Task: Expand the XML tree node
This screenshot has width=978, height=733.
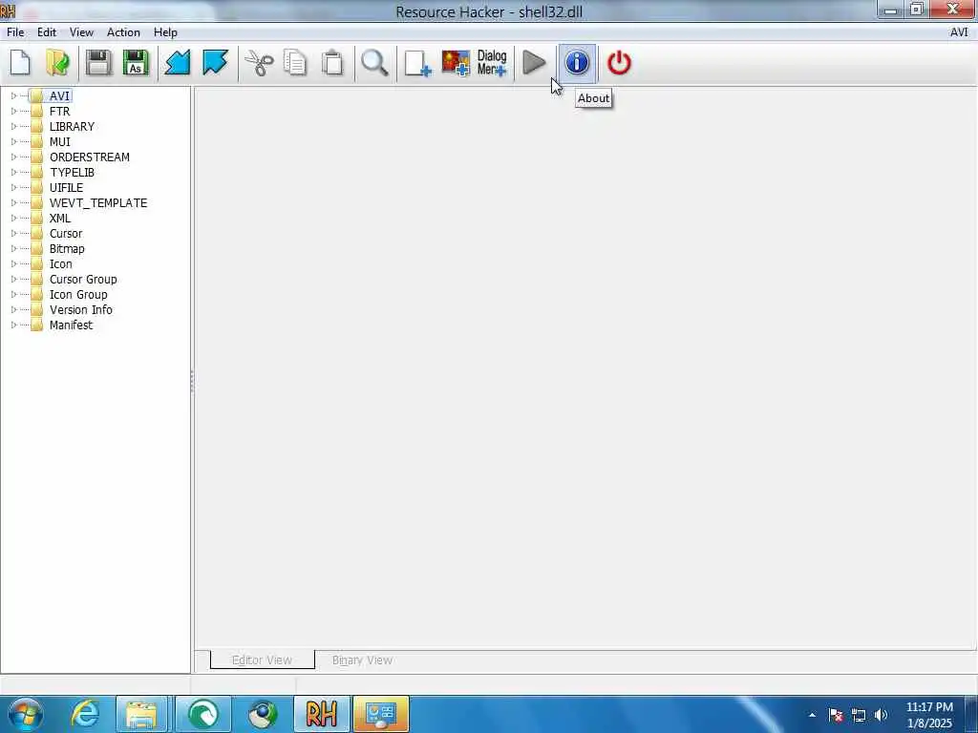Action: [x=13, y=219]
